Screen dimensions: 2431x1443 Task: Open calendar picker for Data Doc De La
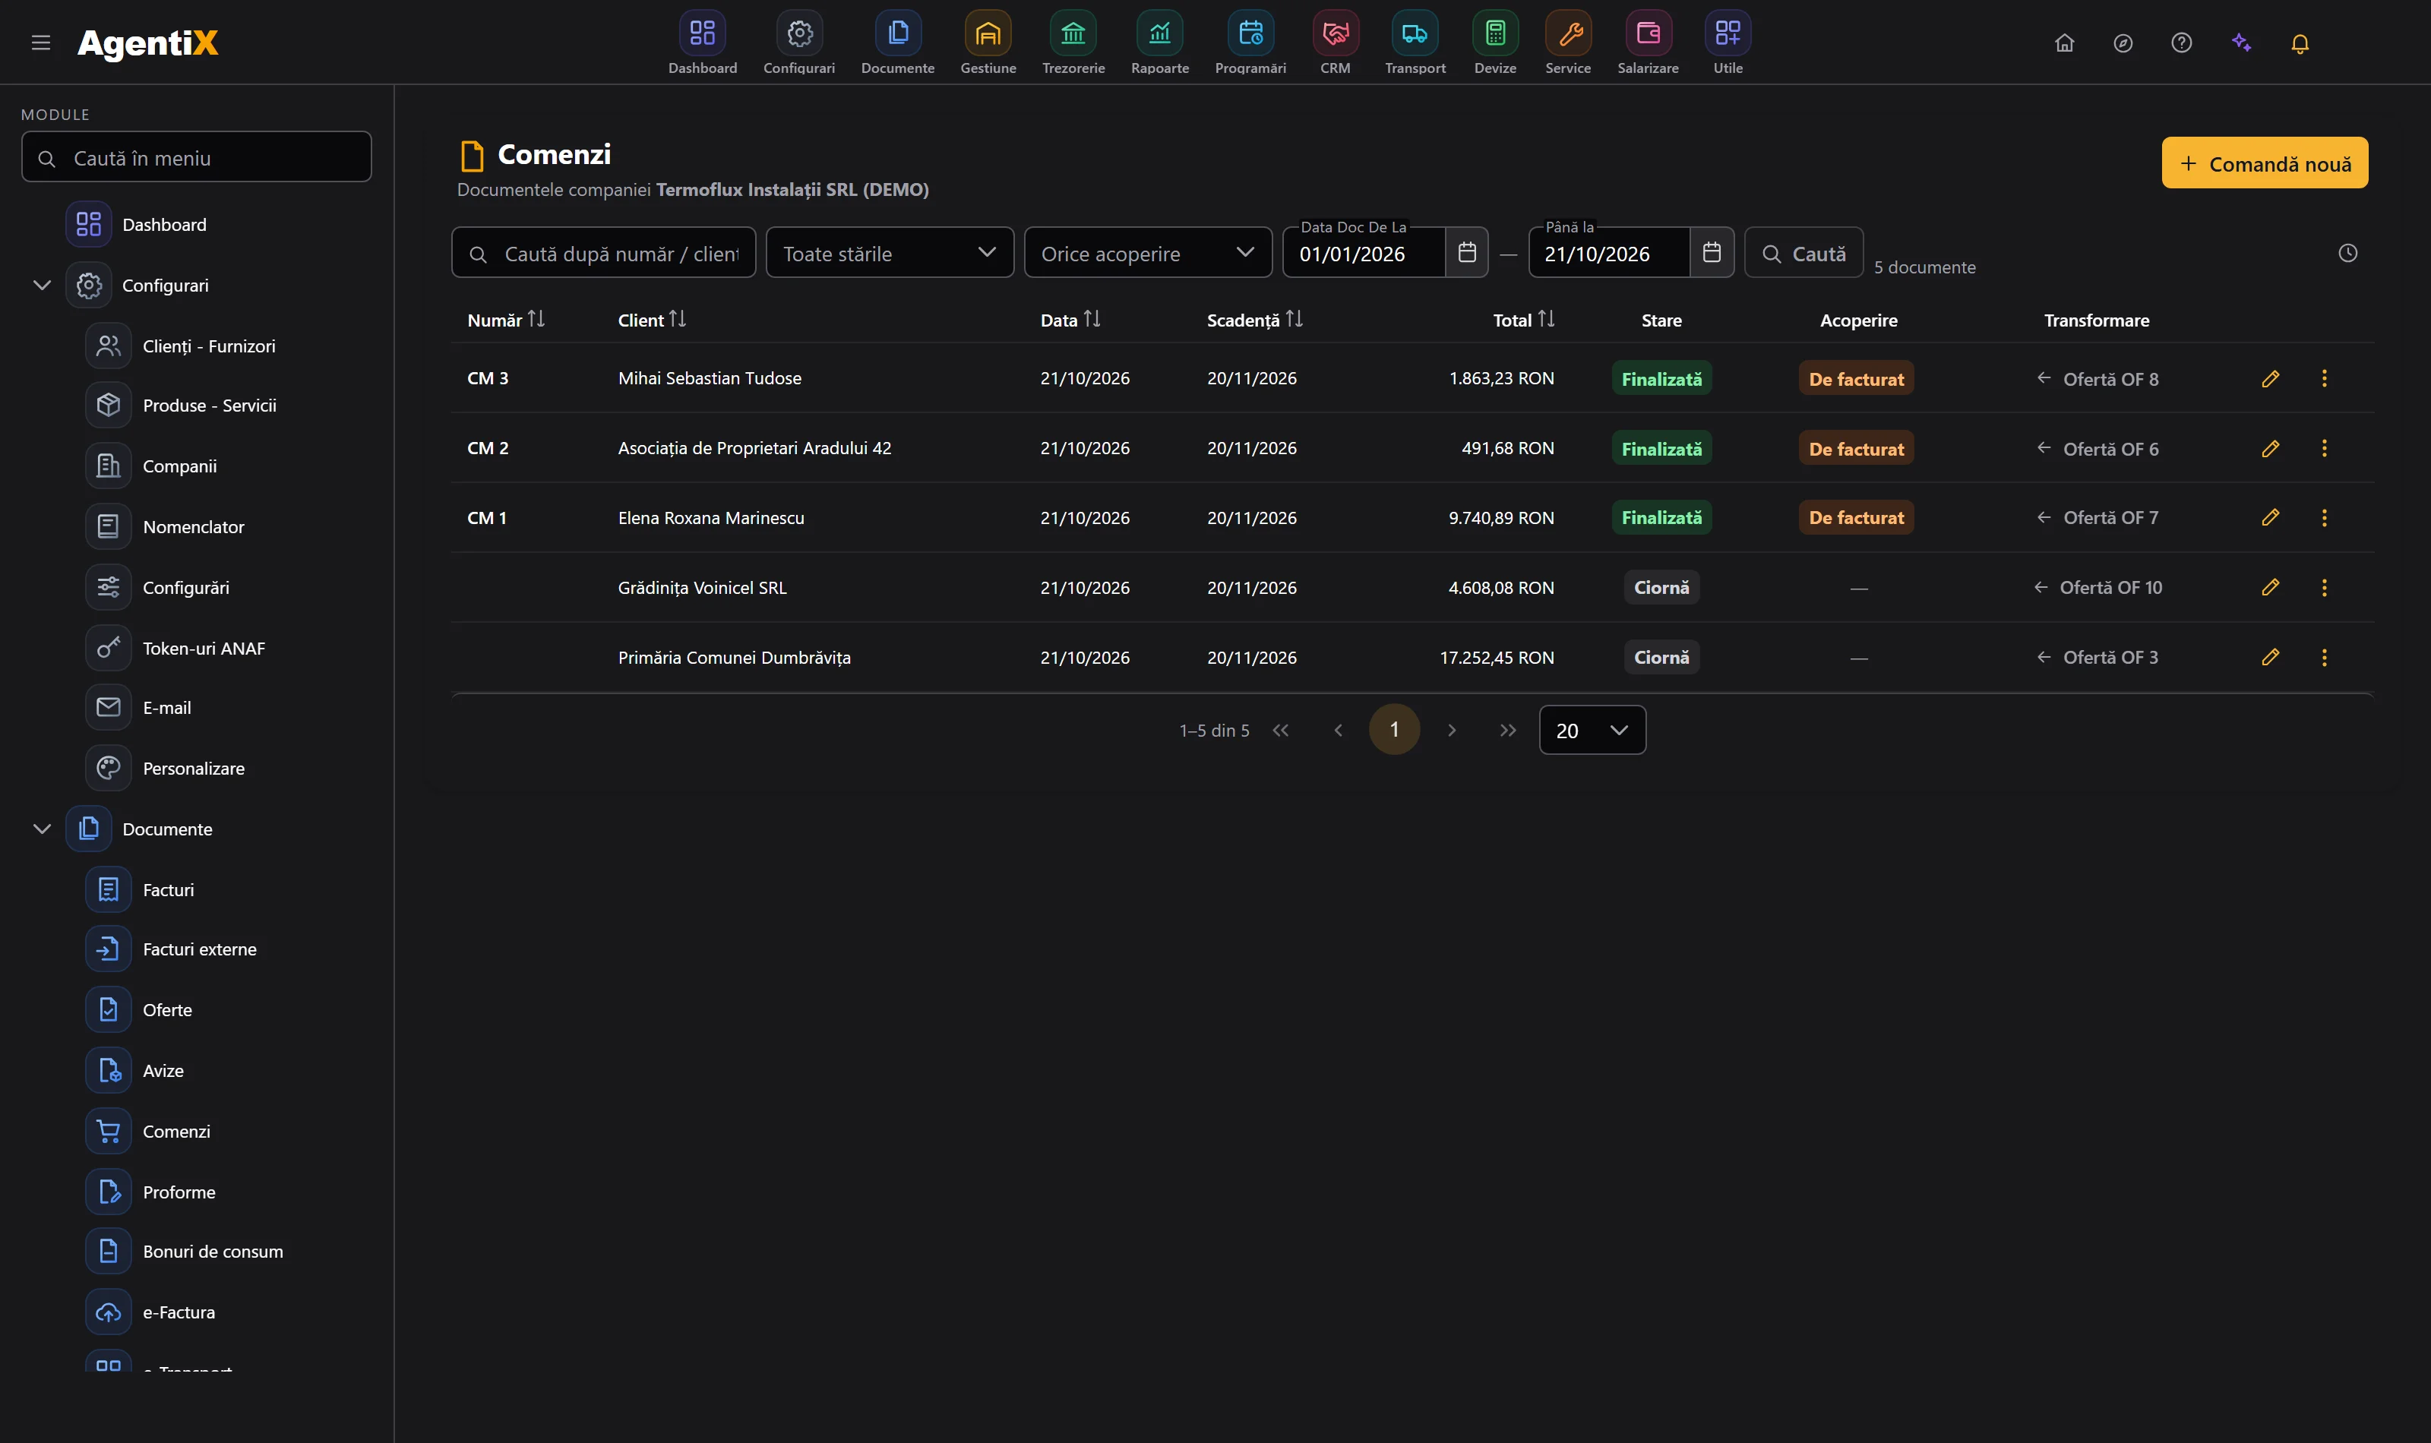[x=1466, y=253]
